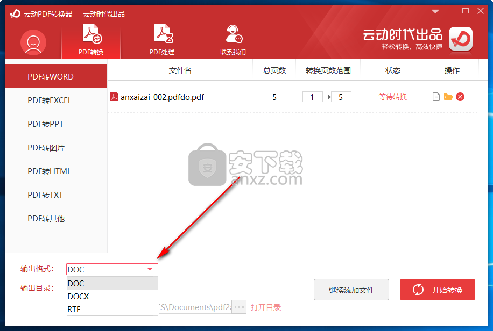Screen dimensions: 493x331
Task: Click the PDF icon beside anxaizai_002.pdfdo.pdf
Action: tap(114, 97)
